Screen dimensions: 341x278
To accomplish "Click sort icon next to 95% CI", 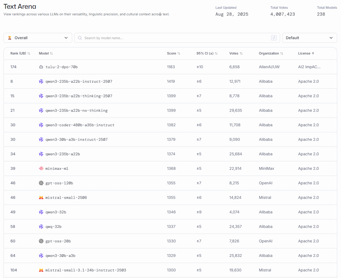I will (216, 53).
